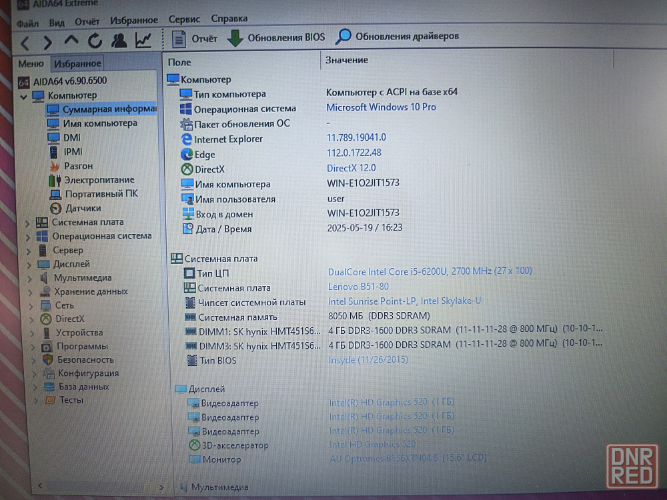Expand the Сервер tree node

click(x=29, y=251)
